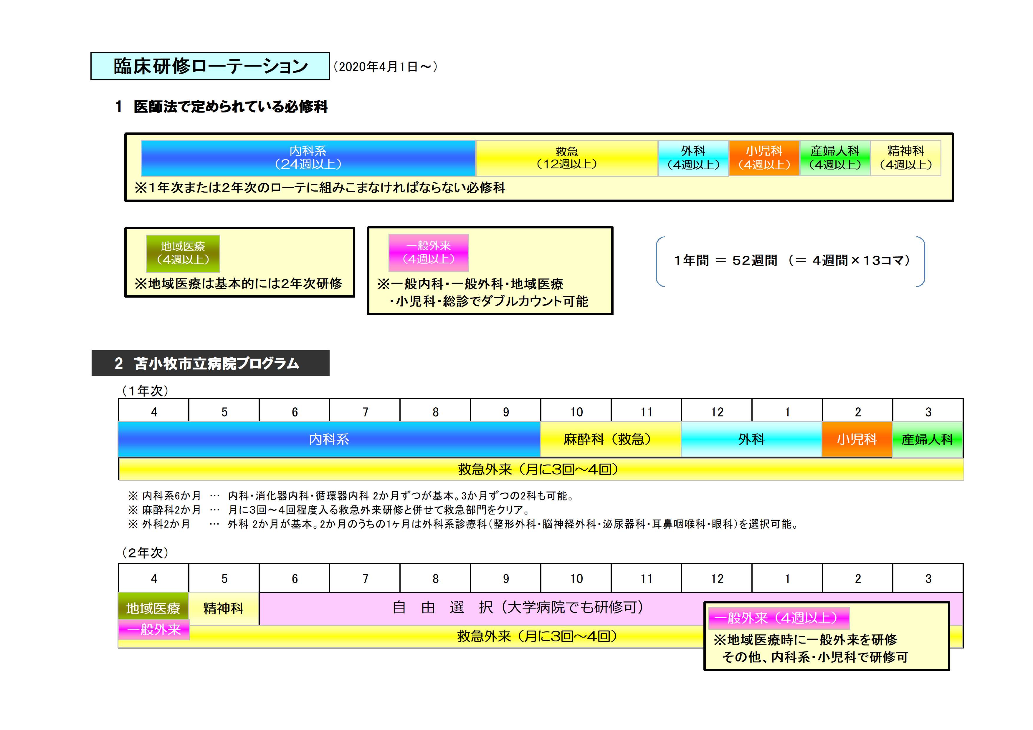This screenshot has width=1033, height=730.
Task: Select note ※1年次または2年次のローテに組みこまなければならない必修科
Action: 320,188
